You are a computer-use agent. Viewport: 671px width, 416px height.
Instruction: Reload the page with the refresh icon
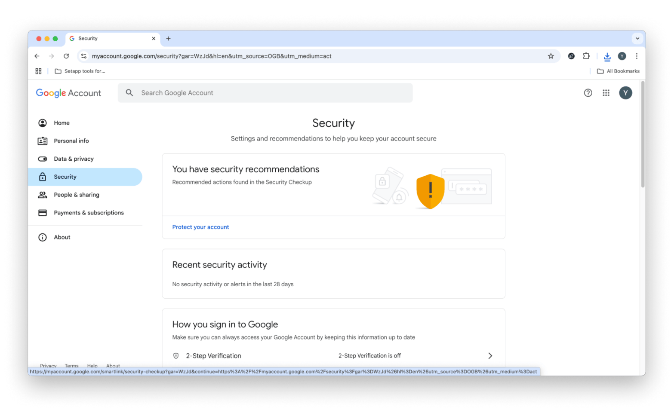point(66,56)
